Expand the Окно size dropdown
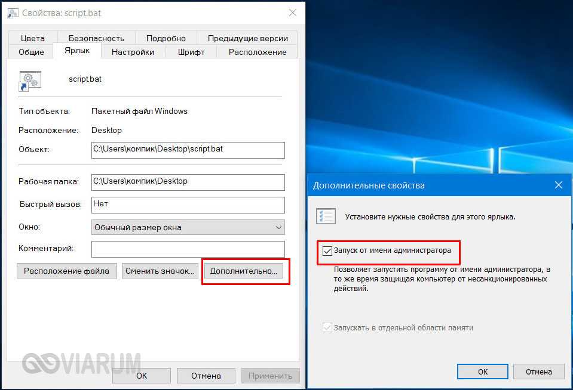 tap(188, 227)
